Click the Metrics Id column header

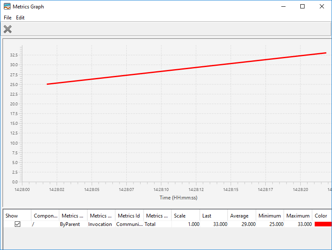click(129, 216)
